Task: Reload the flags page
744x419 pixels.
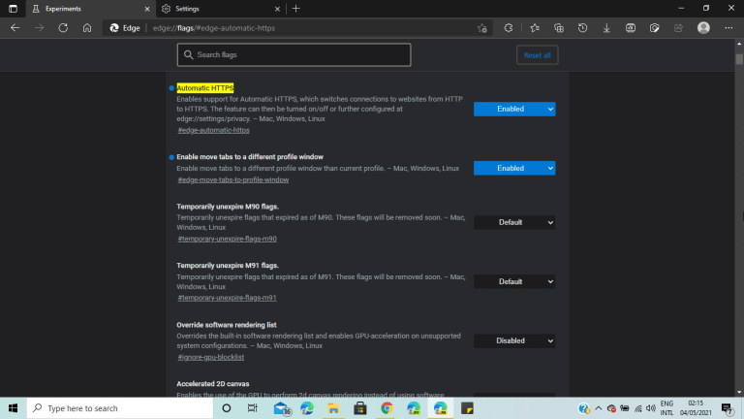Action: pyautogui.click(x=63, y=28)
